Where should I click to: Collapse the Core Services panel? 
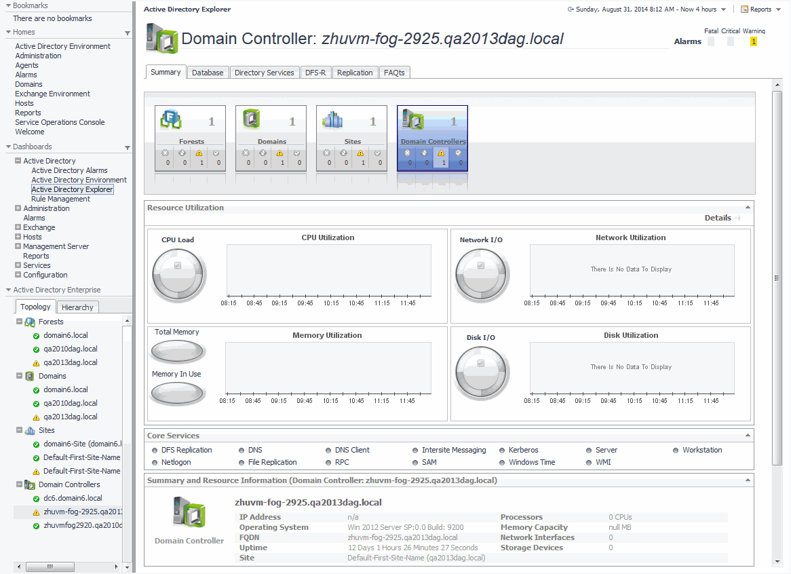point(748,435)
